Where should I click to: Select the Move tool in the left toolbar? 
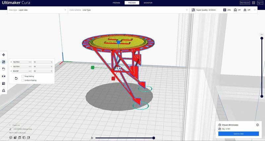(4, 55)
